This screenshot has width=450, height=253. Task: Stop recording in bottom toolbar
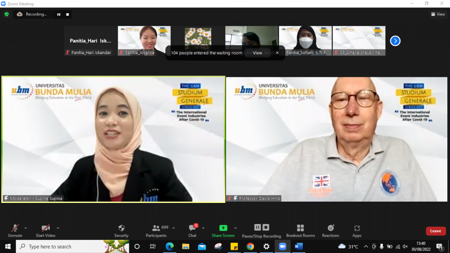pos(266,228)
